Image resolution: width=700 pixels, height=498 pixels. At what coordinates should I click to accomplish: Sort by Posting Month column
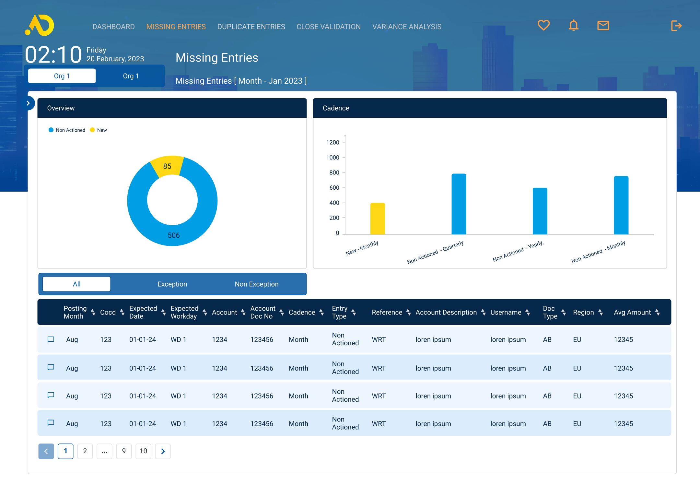click(93, 312)
